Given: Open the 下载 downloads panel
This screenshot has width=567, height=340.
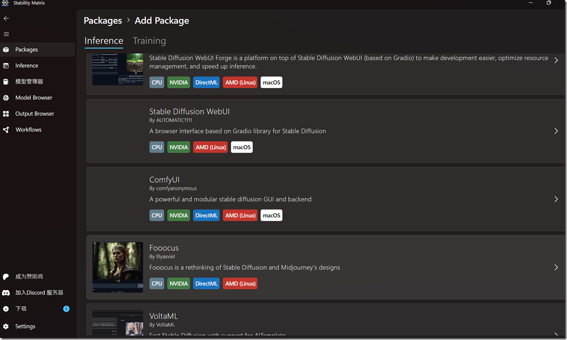Looking at the screenshot, I should (38, 308).
